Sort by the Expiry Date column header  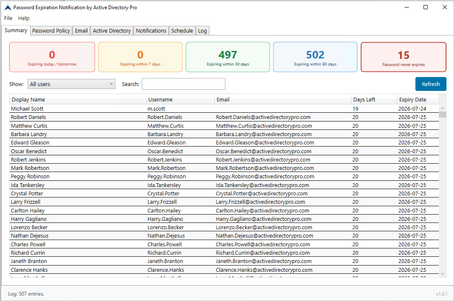point(418,99)
